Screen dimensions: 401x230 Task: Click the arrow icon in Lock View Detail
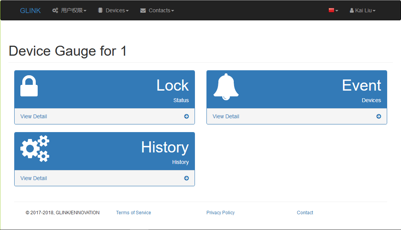(186, 116)
